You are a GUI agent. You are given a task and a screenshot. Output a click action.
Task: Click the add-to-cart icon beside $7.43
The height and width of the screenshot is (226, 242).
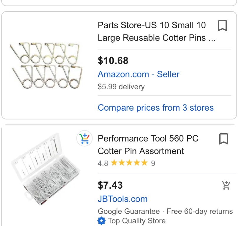pyautogui.click(x=226, y=185)
